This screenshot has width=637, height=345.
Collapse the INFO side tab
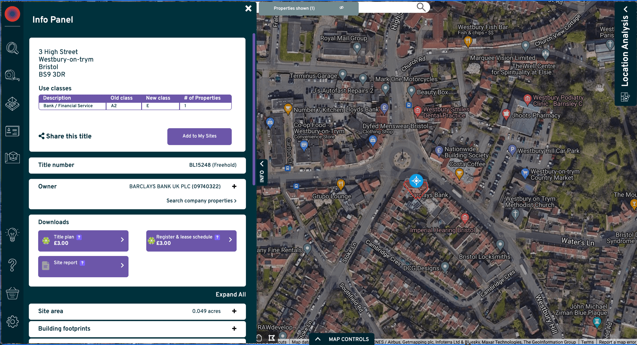coord(262,172)
